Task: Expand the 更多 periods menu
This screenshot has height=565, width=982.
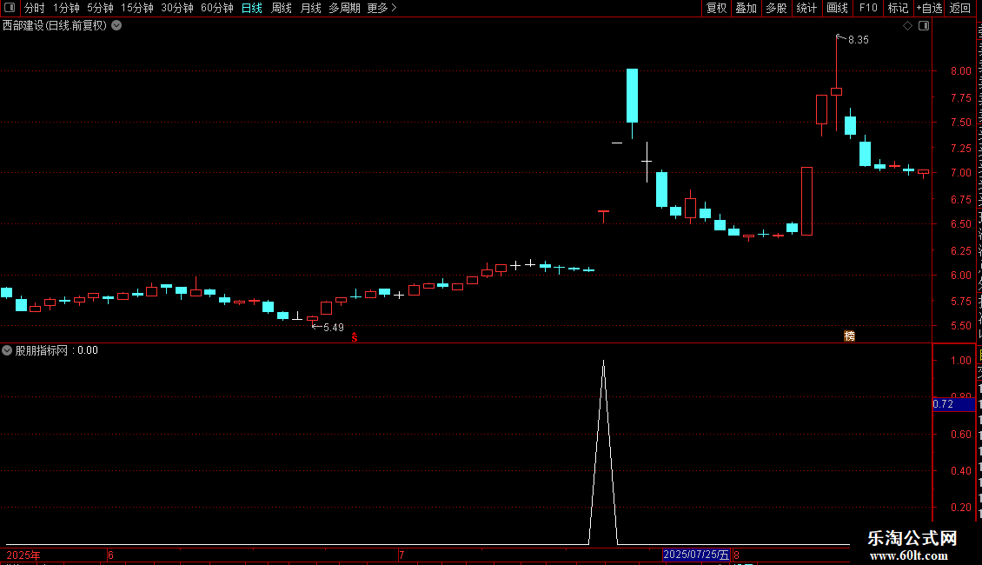Action: click(382, 8)
